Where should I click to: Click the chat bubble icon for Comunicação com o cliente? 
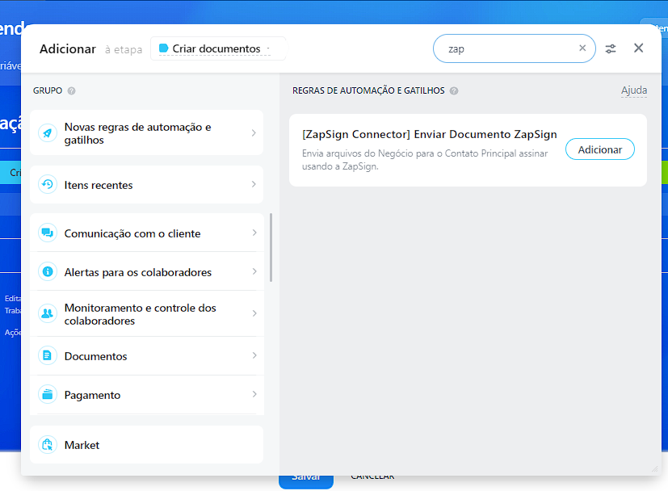point(48,233)
